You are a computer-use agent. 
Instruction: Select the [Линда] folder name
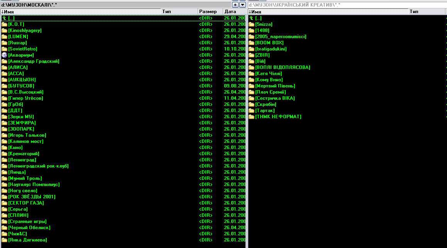click(x=17, y=172)
